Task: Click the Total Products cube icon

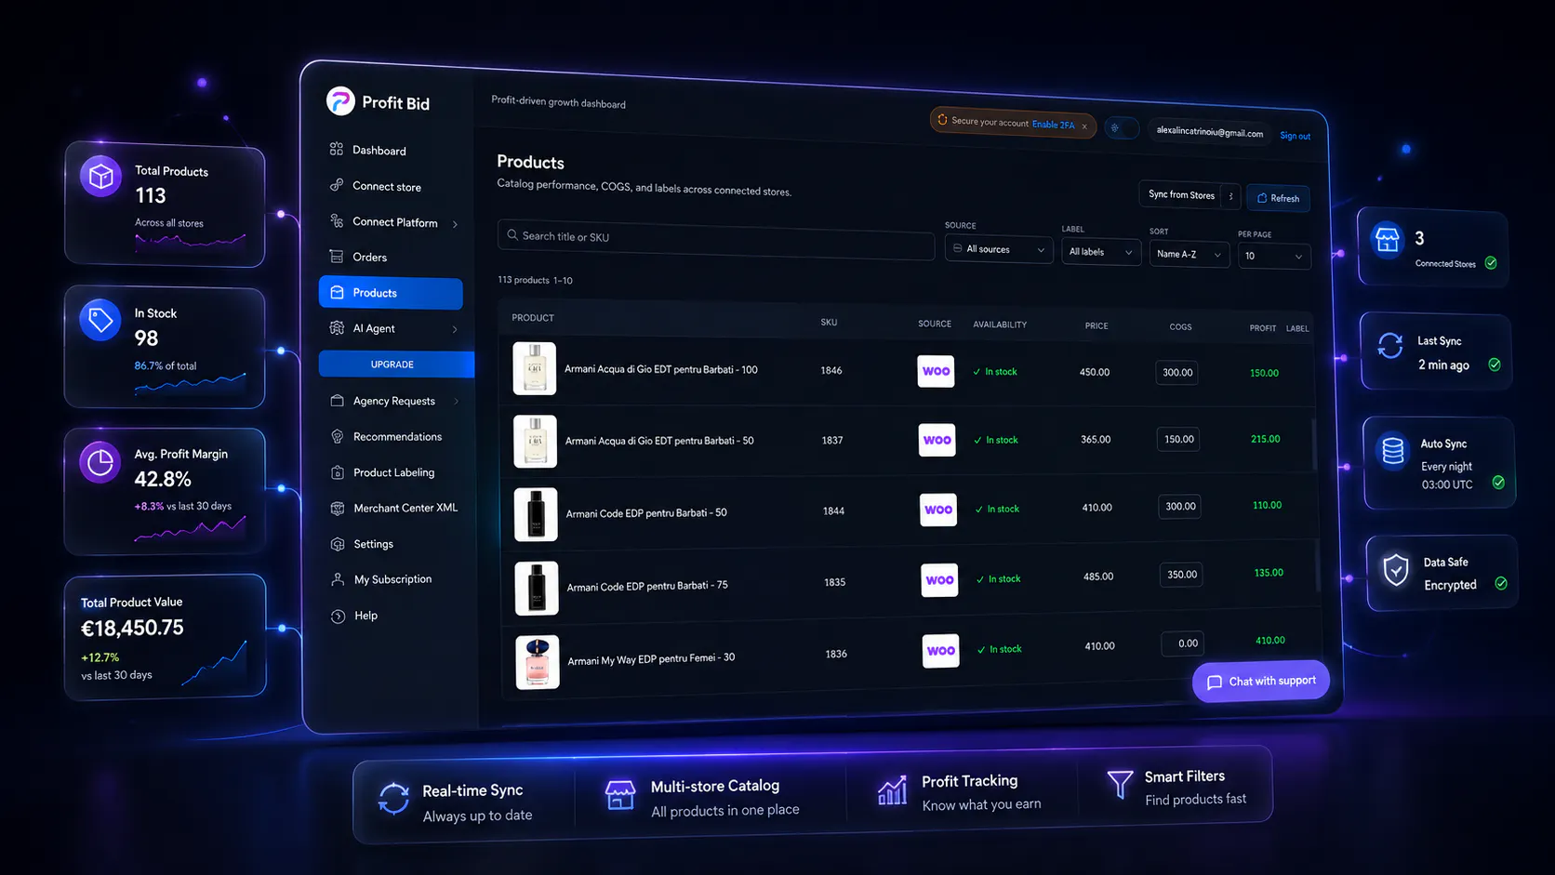Action: point(100,176)
